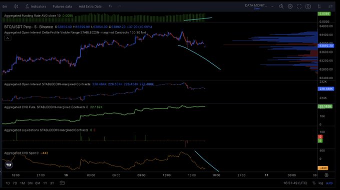Click the +37.90 (+0.06%) price change value
Viewport: 340px width, 190px height.
pyautogui.click(x=139, y=27)
